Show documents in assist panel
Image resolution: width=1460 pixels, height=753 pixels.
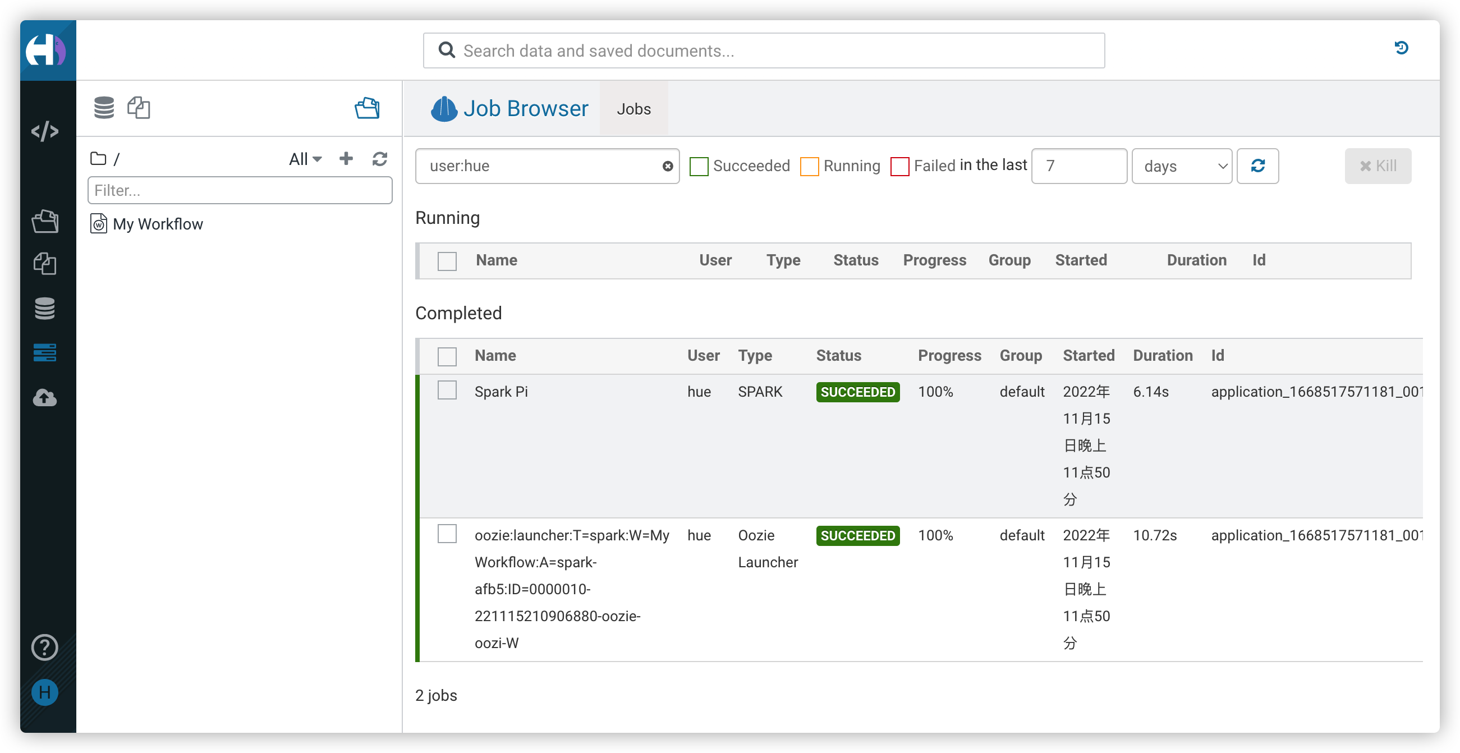139,108
